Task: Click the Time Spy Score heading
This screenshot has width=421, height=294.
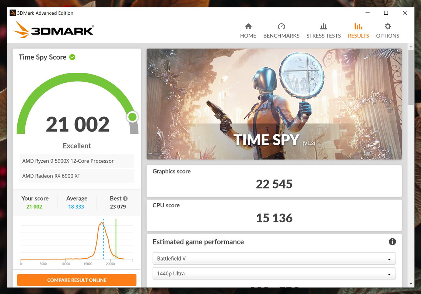Action: coord(42,57)
